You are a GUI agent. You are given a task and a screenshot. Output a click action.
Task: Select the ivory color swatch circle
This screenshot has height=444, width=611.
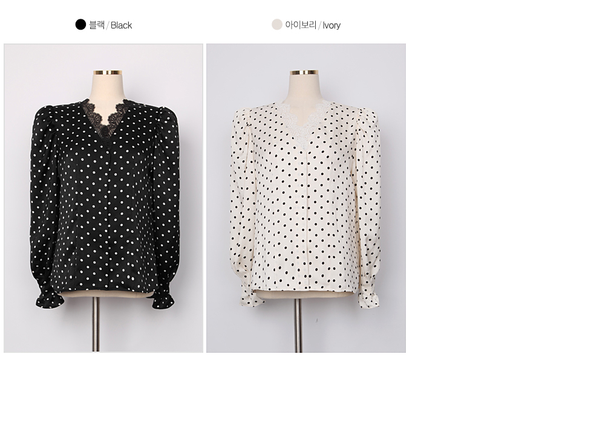pos(276,25)
